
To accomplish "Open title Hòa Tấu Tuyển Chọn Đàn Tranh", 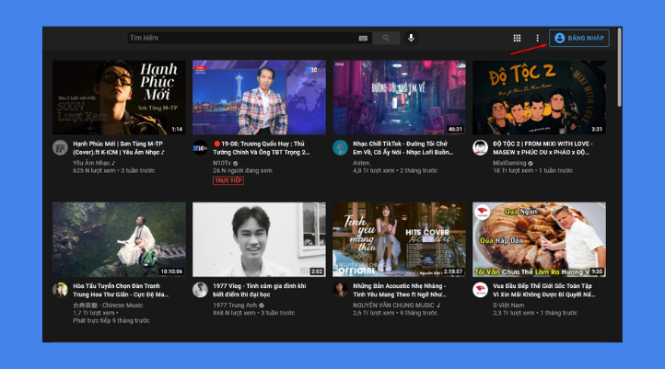I will pos(121,290).
